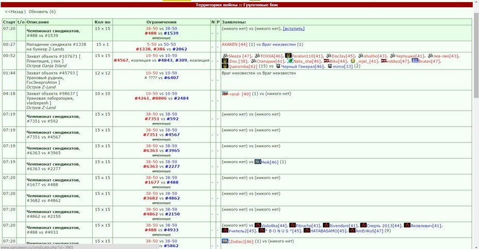
Task: Click the syndicate icon beside Чертушко[41]
Action: point(392,56)
